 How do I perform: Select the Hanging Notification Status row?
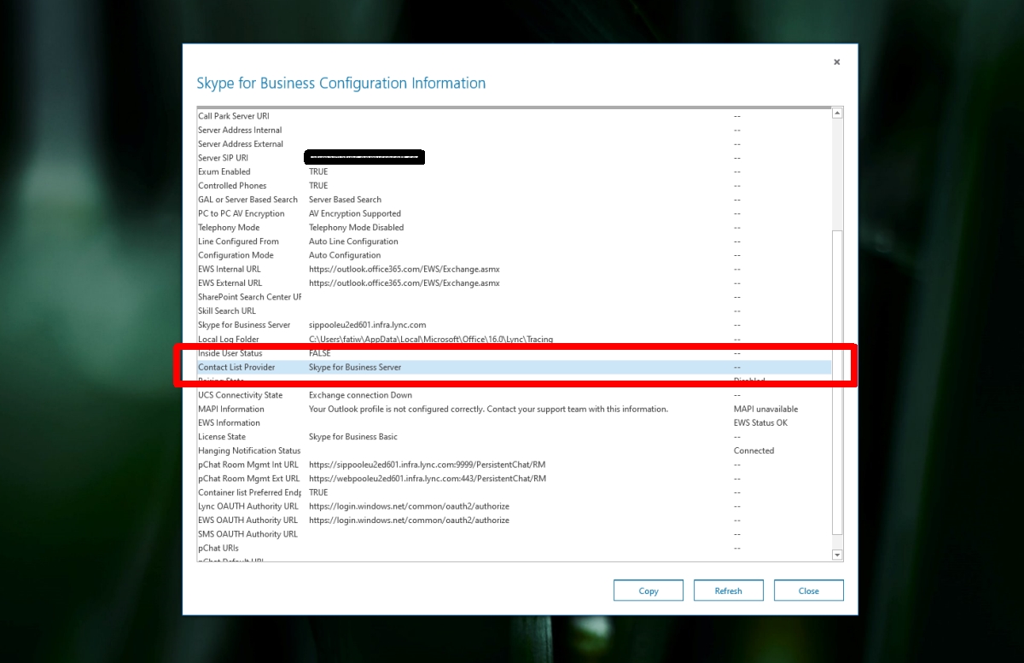click(515, 451)
